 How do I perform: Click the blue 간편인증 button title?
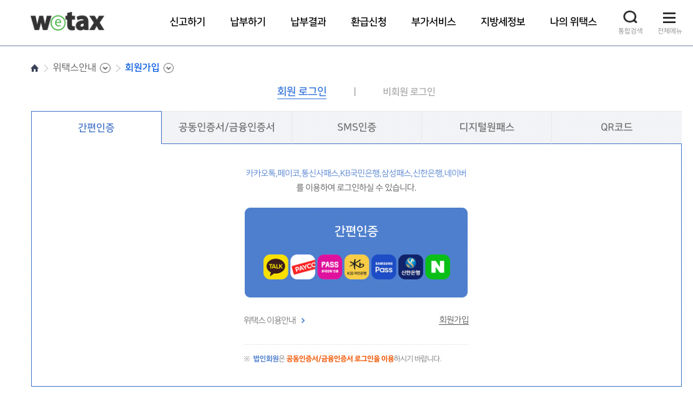tap(356, 231)
